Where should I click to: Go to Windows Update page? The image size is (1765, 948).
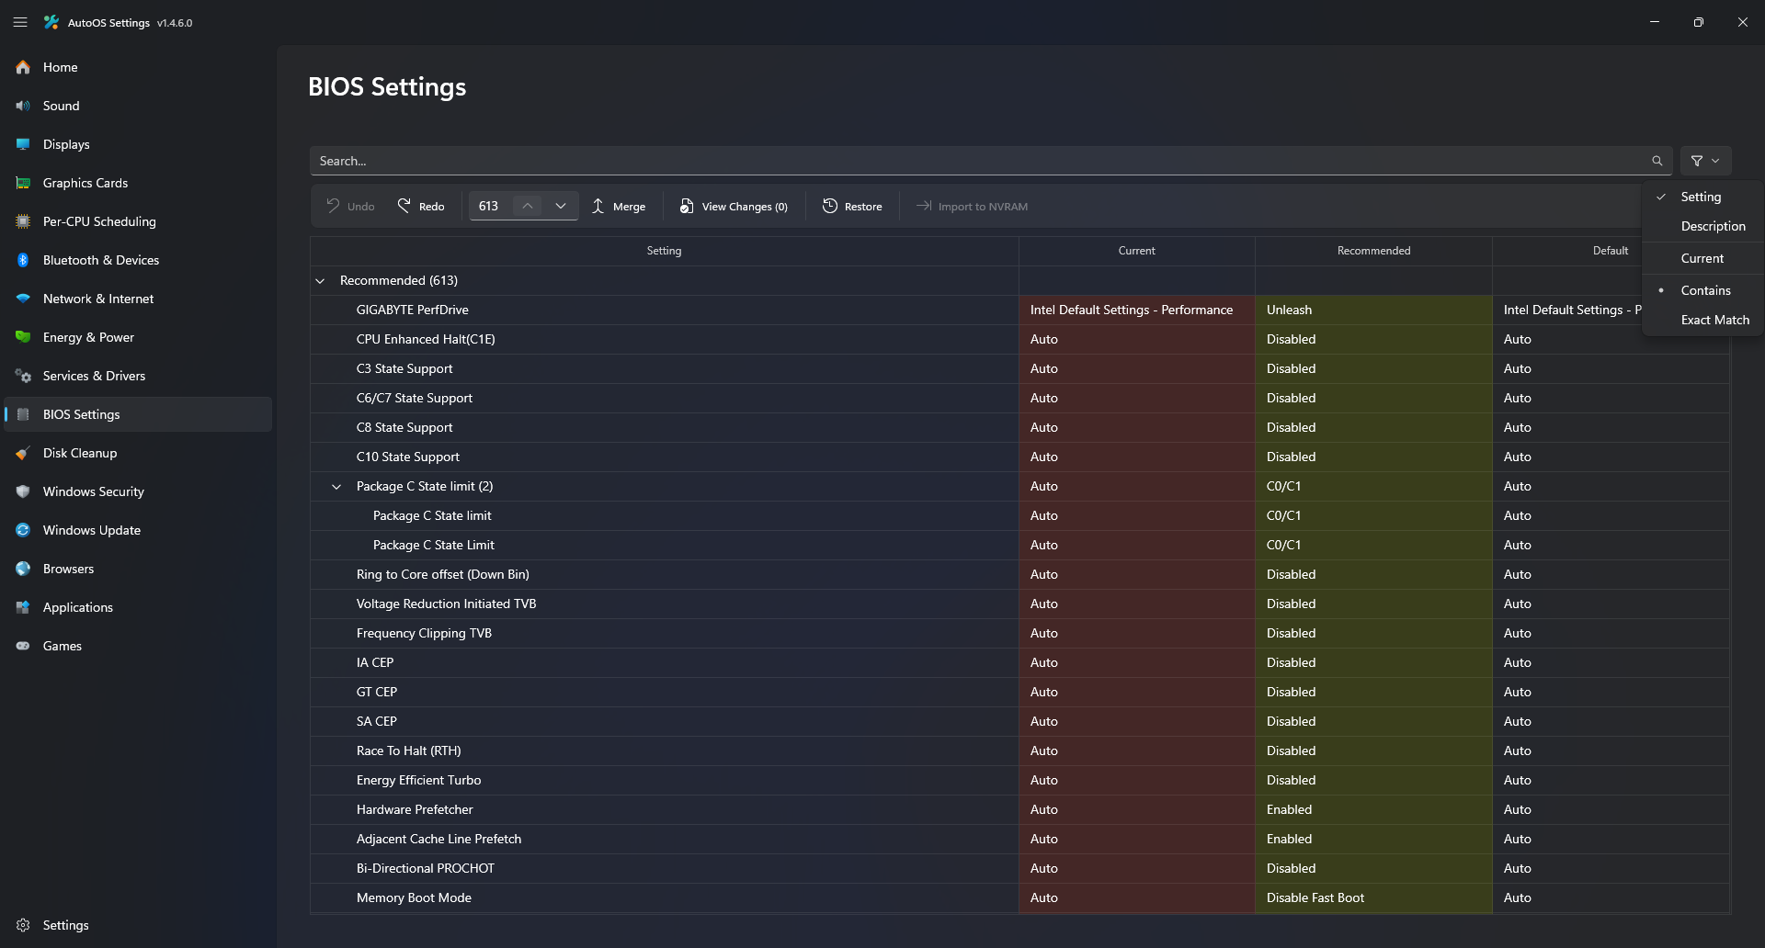(x=138, y=530)
